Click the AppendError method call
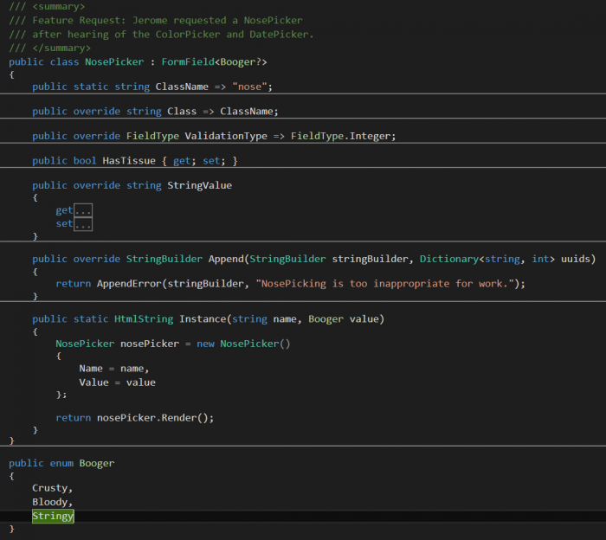The image size is (606, 540). [x=129, y=284]
